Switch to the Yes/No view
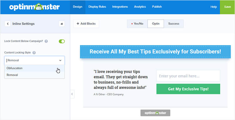 137,24
